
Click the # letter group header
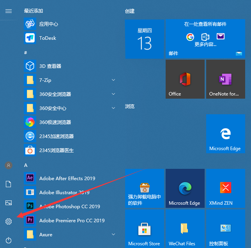(x=26, y=53)
